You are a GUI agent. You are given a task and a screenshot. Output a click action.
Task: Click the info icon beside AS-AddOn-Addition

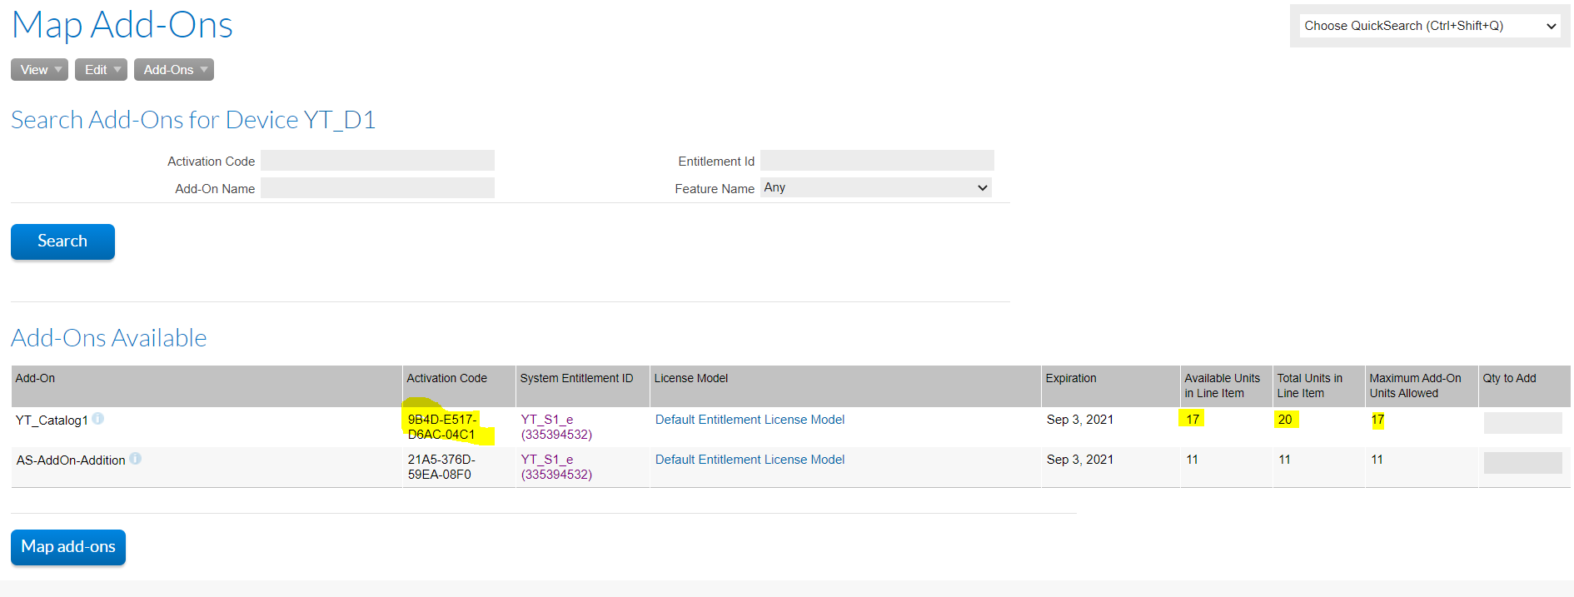[136, 459]
